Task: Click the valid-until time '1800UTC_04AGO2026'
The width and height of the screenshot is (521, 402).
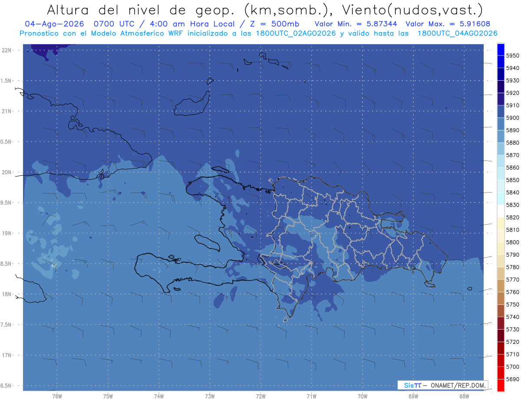Action: [457, 33]
